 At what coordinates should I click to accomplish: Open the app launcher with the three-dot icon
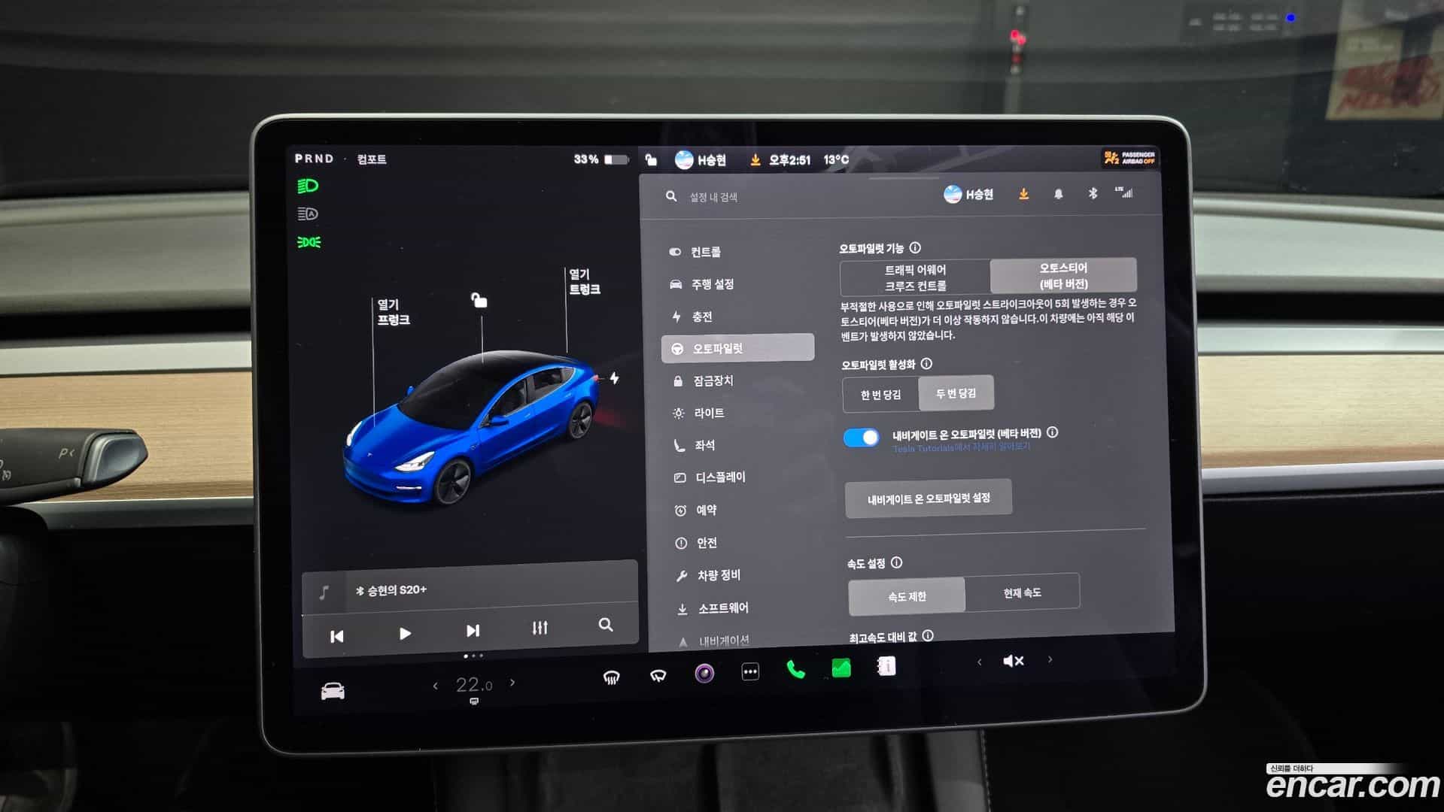pyautogui.click(x=750, y=671)
